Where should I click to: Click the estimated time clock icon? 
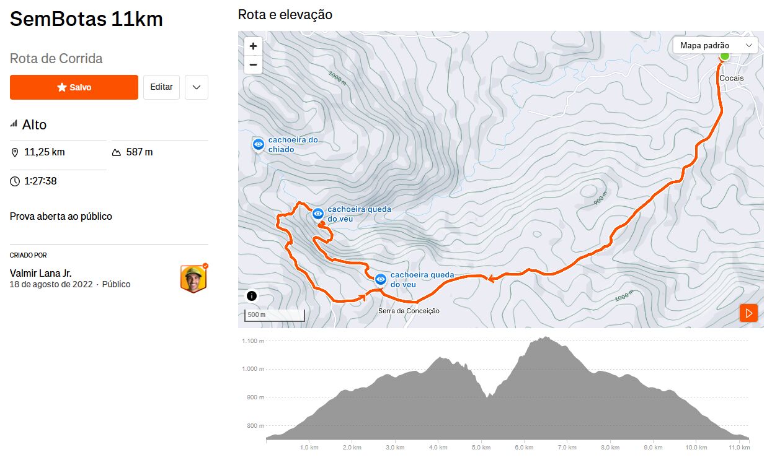click(x=15, y=181)
